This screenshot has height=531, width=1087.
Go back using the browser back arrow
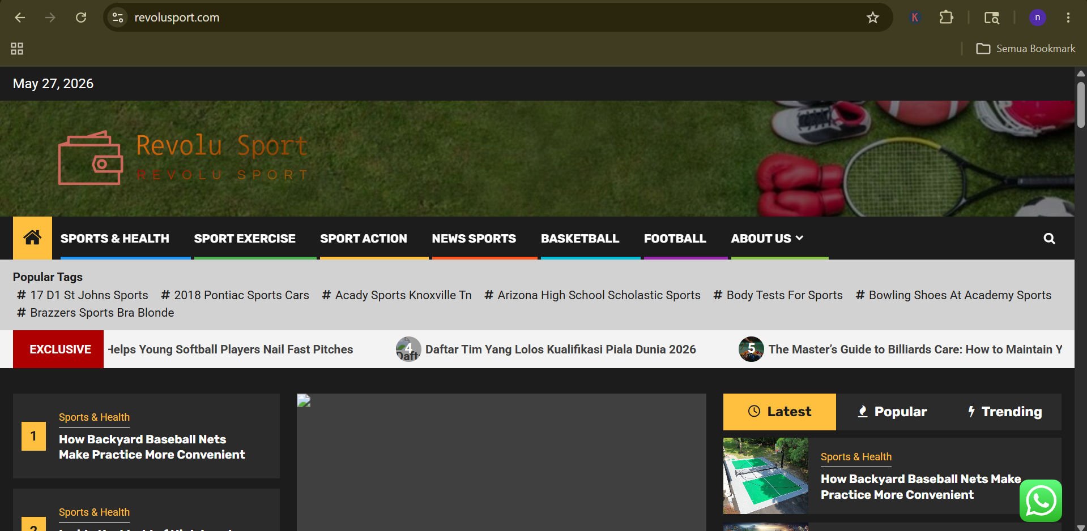pyautogui.click(x=20, y=18)
